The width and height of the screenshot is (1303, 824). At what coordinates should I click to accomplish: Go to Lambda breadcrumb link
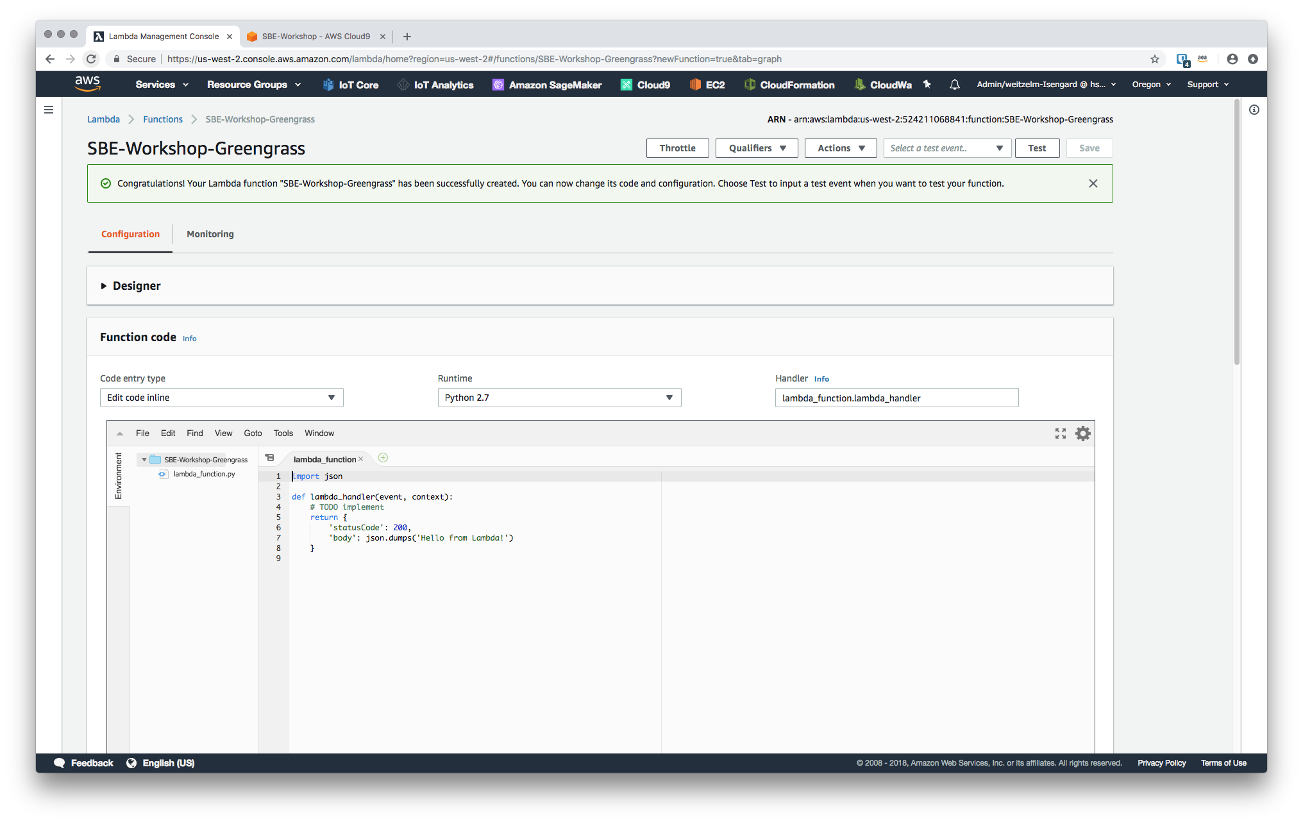point(103,119)
